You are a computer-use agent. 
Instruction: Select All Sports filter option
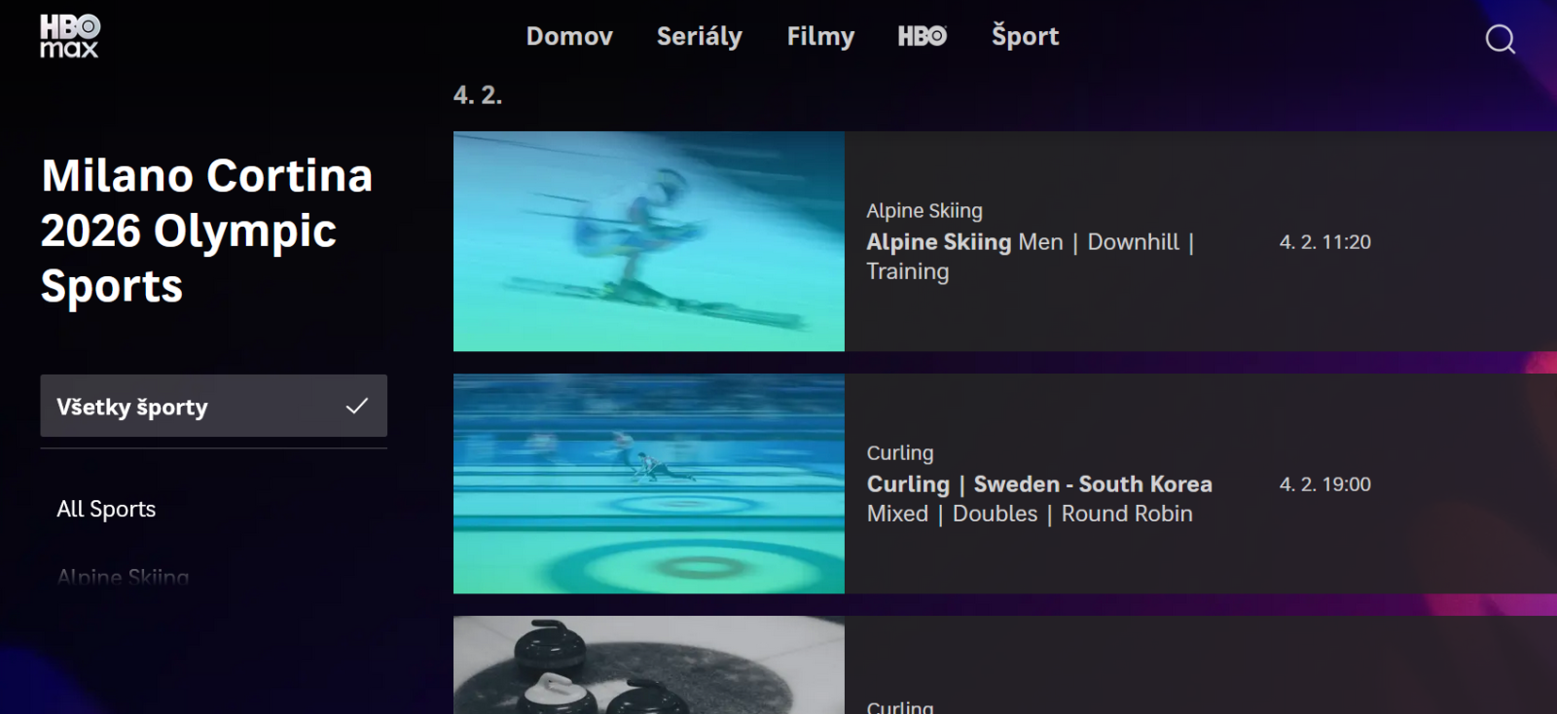pos(106,509)
